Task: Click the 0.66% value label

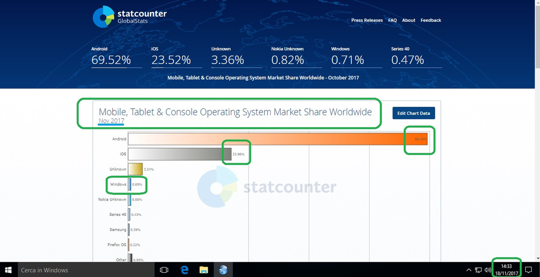Action: point(137,200)
